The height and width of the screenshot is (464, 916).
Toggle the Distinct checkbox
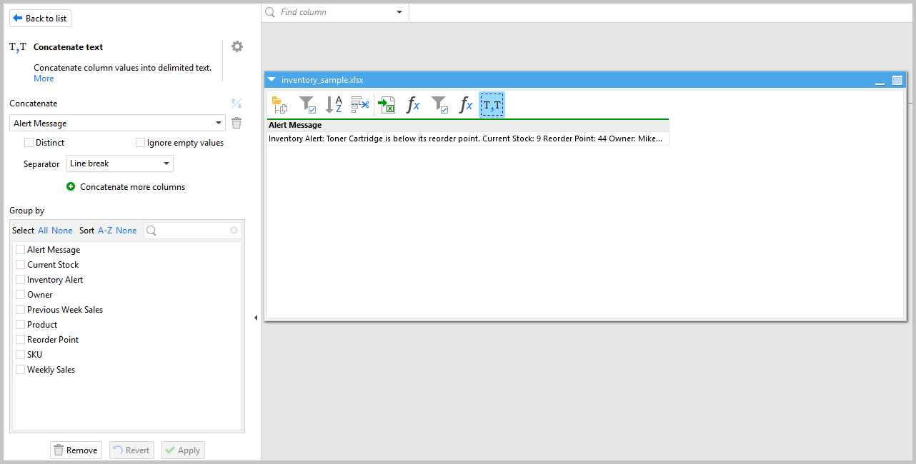tap(29, 143)
